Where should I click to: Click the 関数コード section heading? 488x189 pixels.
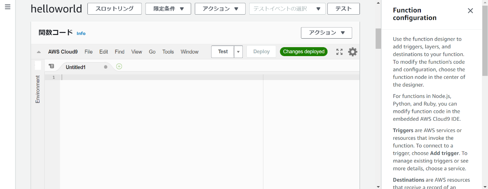point(56,33)
